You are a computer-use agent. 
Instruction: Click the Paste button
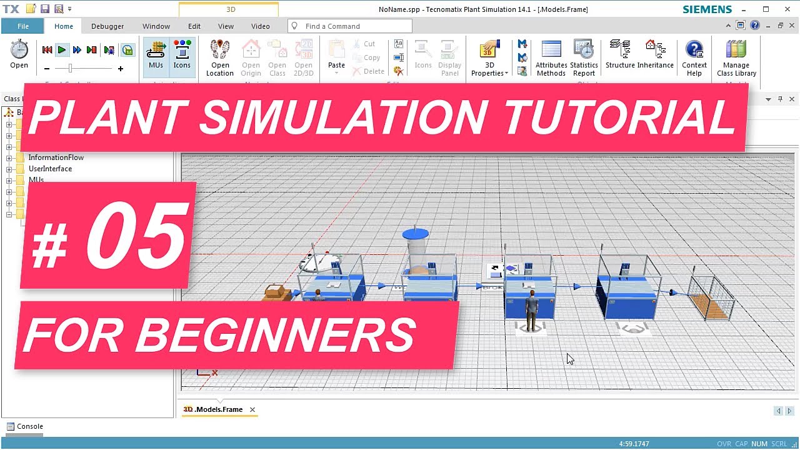pyautogui.click(x=336, y=56)
